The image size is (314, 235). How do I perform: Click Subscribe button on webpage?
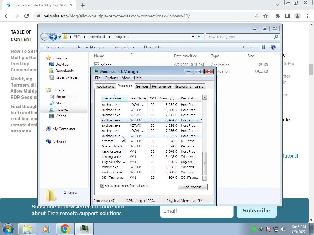pyautogui.click(x=257, y=211)
